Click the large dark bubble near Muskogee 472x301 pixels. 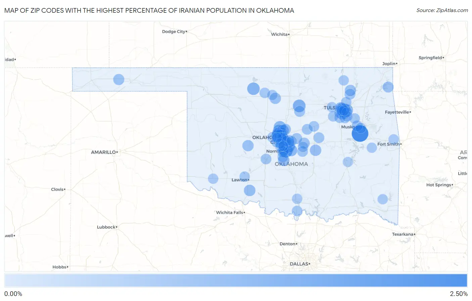pos(360,134)
